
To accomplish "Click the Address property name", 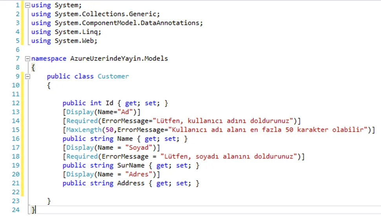I will click(x=131, y=183).
